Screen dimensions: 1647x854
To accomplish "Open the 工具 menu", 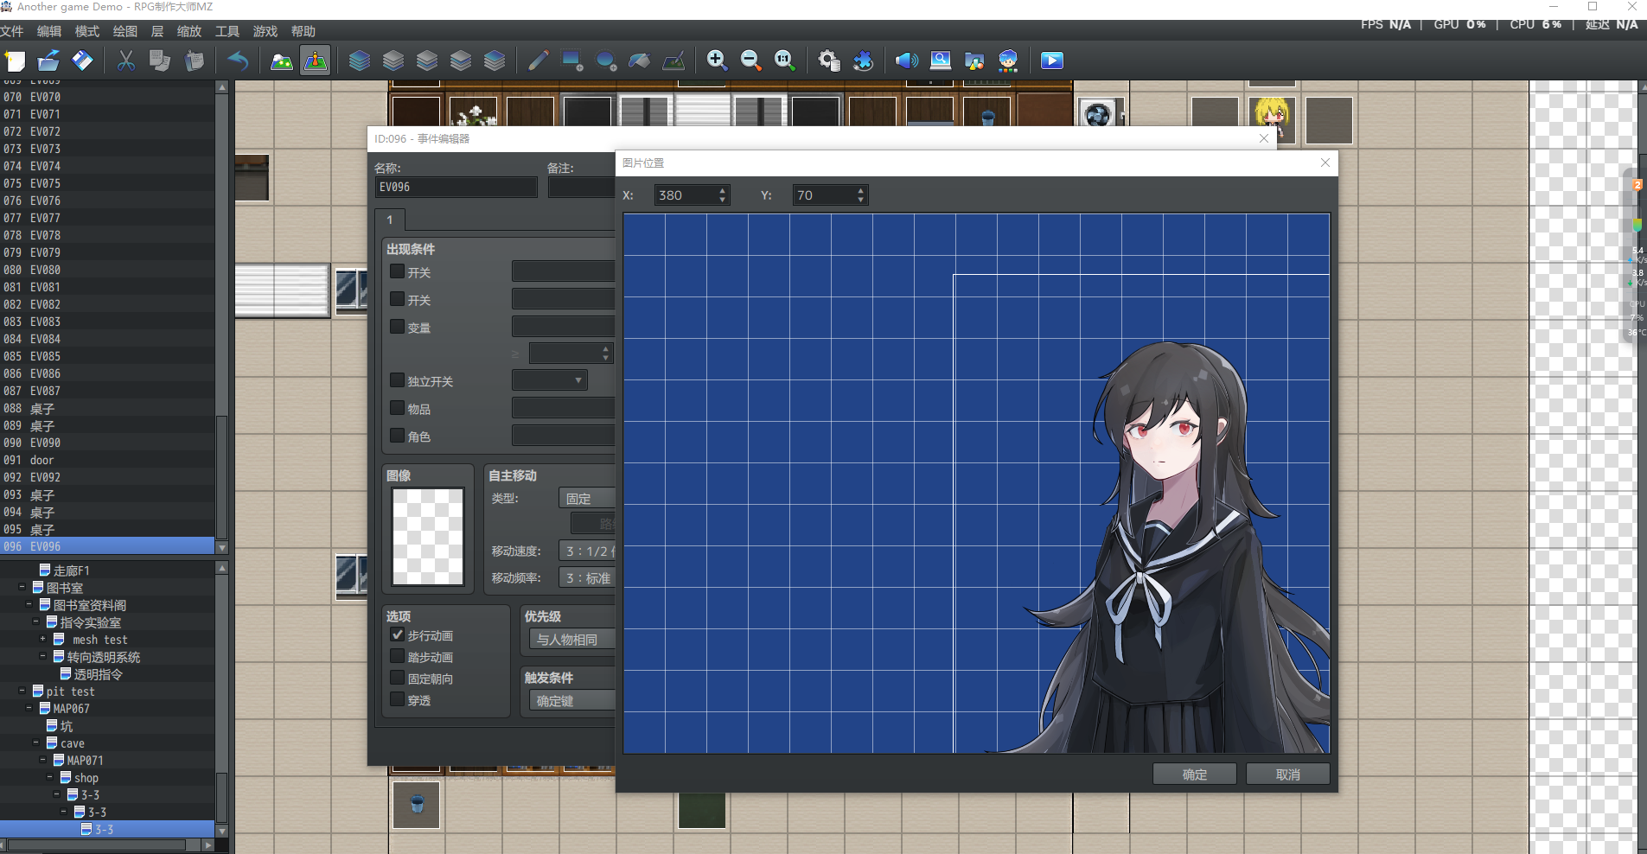I will [227, 32].
